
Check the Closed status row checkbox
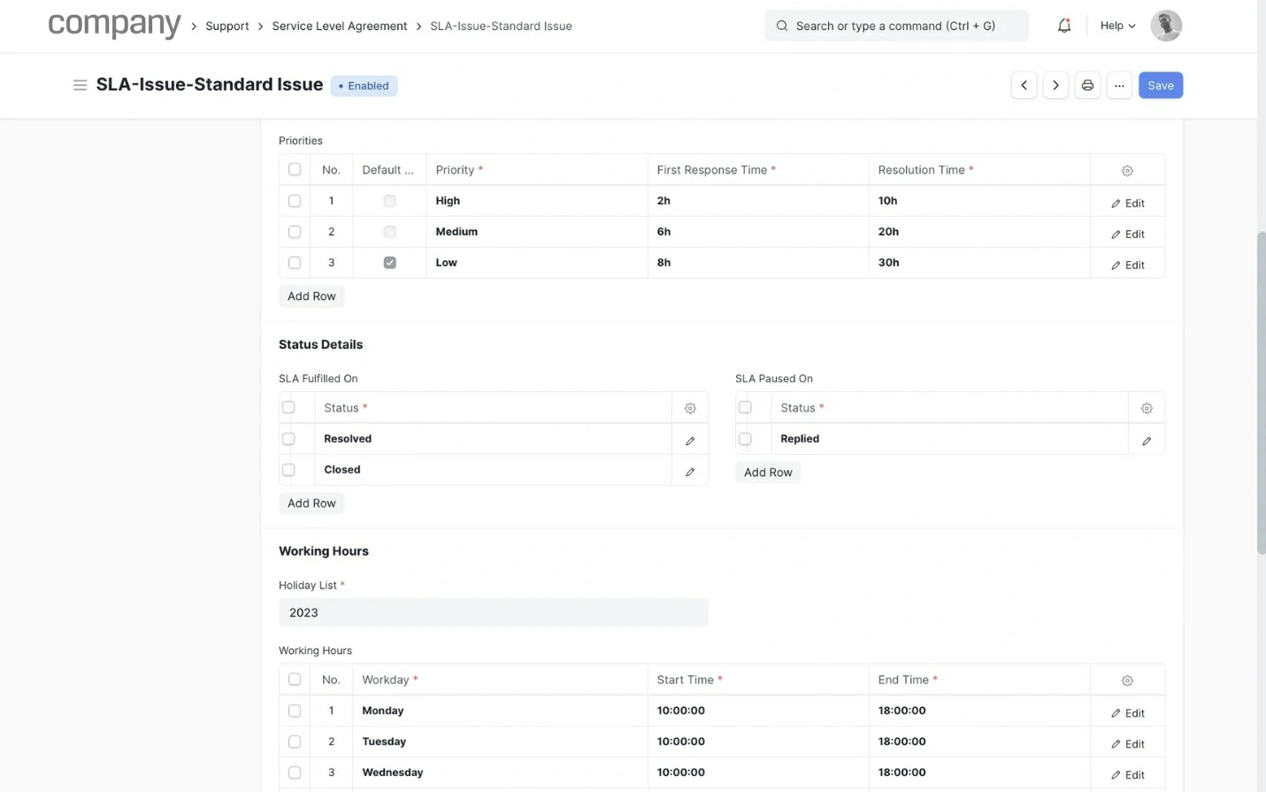[x=288, y=470]
